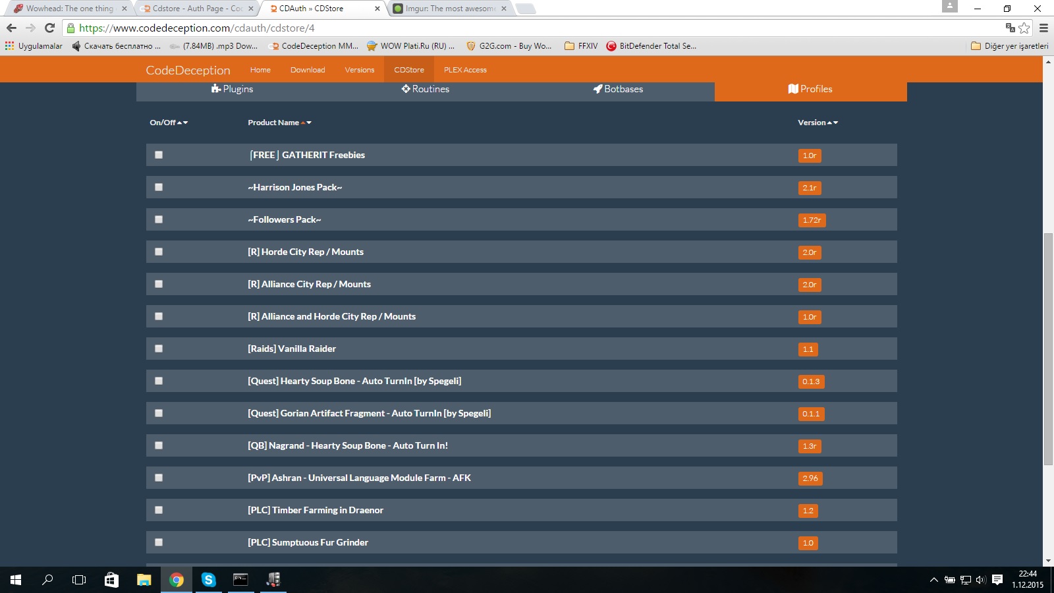This screenshot has height=593, width=1054.
Task: Open the Action Center notifications icon
Action: click(x=997, y=580)
